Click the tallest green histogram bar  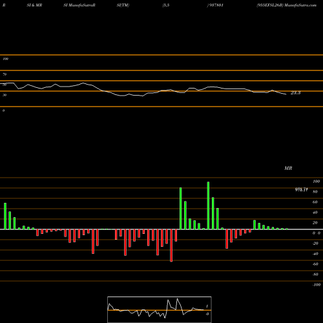coord(208,205)
